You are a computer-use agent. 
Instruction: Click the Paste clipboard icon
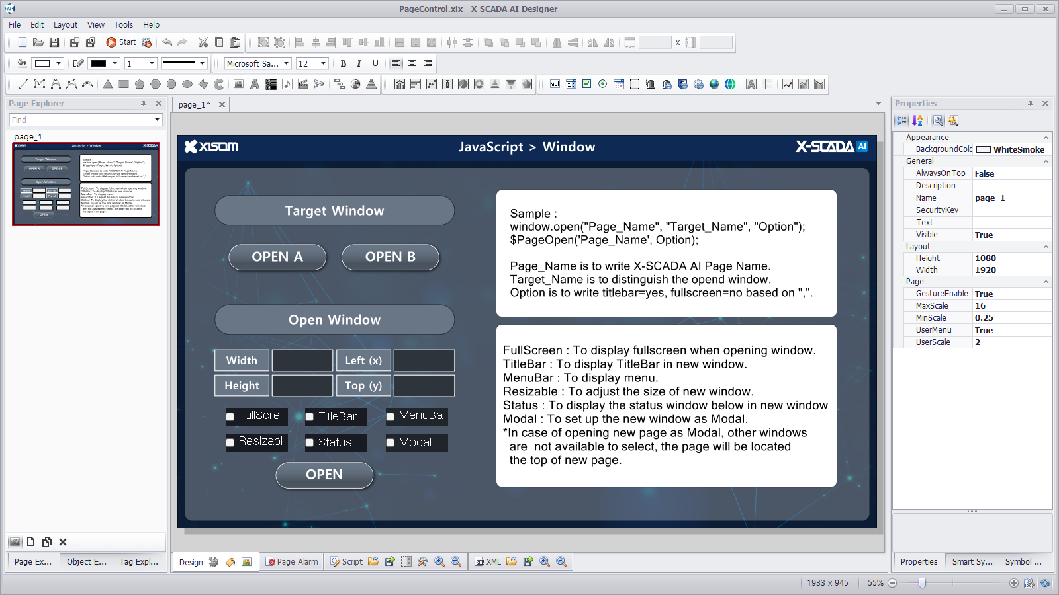(235, 42)
